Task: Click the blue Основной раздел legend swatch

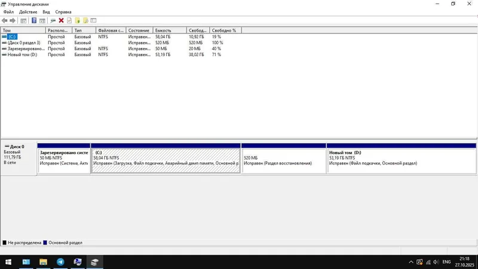Action: 45,243
